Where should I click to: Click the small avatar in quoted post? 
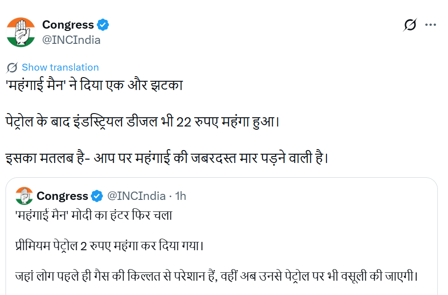(x=24, y=196)
